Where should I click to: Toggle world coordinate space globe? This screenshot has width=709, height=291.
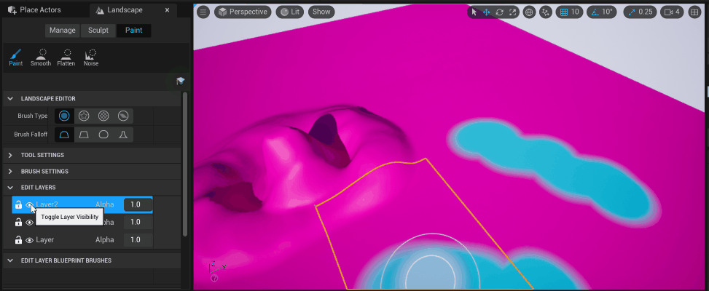pos(529,12)
